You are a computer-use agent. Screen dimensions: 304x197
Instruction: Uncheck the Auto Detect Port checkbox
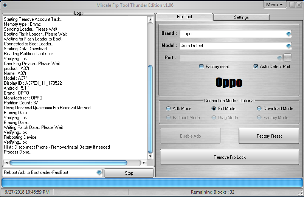256,67
